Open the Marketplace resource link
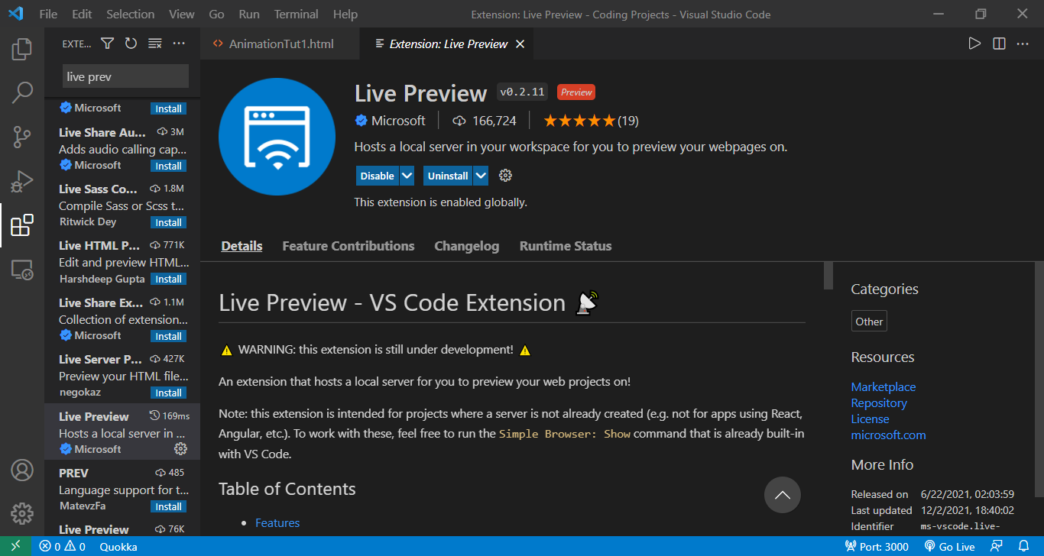This screenshot has width=1044, height=556. coord(884,386)
